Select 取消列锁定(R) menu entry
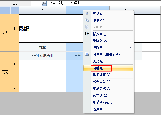 pyautogui.click(x=108, y=102)
